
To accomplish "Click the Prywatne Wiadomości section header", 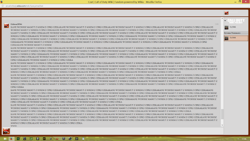I will click(236, 33).
